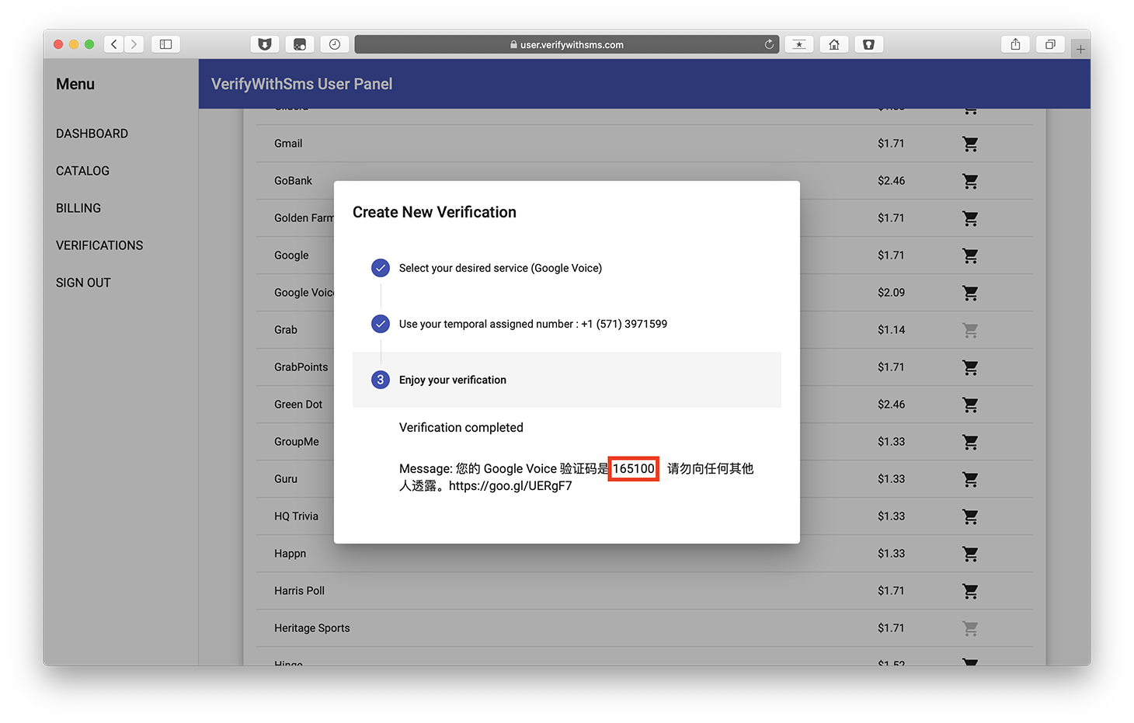The height and width of the screenshot is (723, 1134).
Task: Click the Heritage Sports service name
Action: click(311, 628)
